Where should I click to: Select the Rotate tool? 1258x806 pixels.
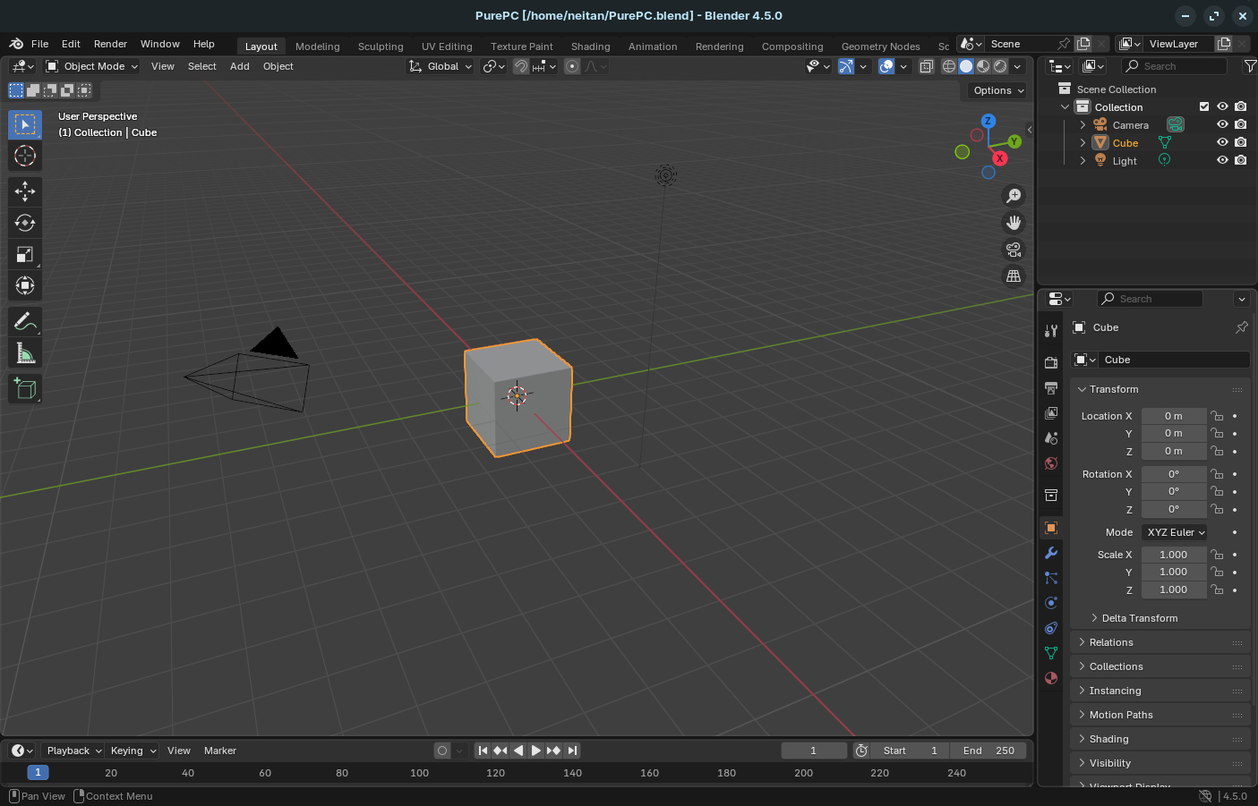[x=25, y=223]
